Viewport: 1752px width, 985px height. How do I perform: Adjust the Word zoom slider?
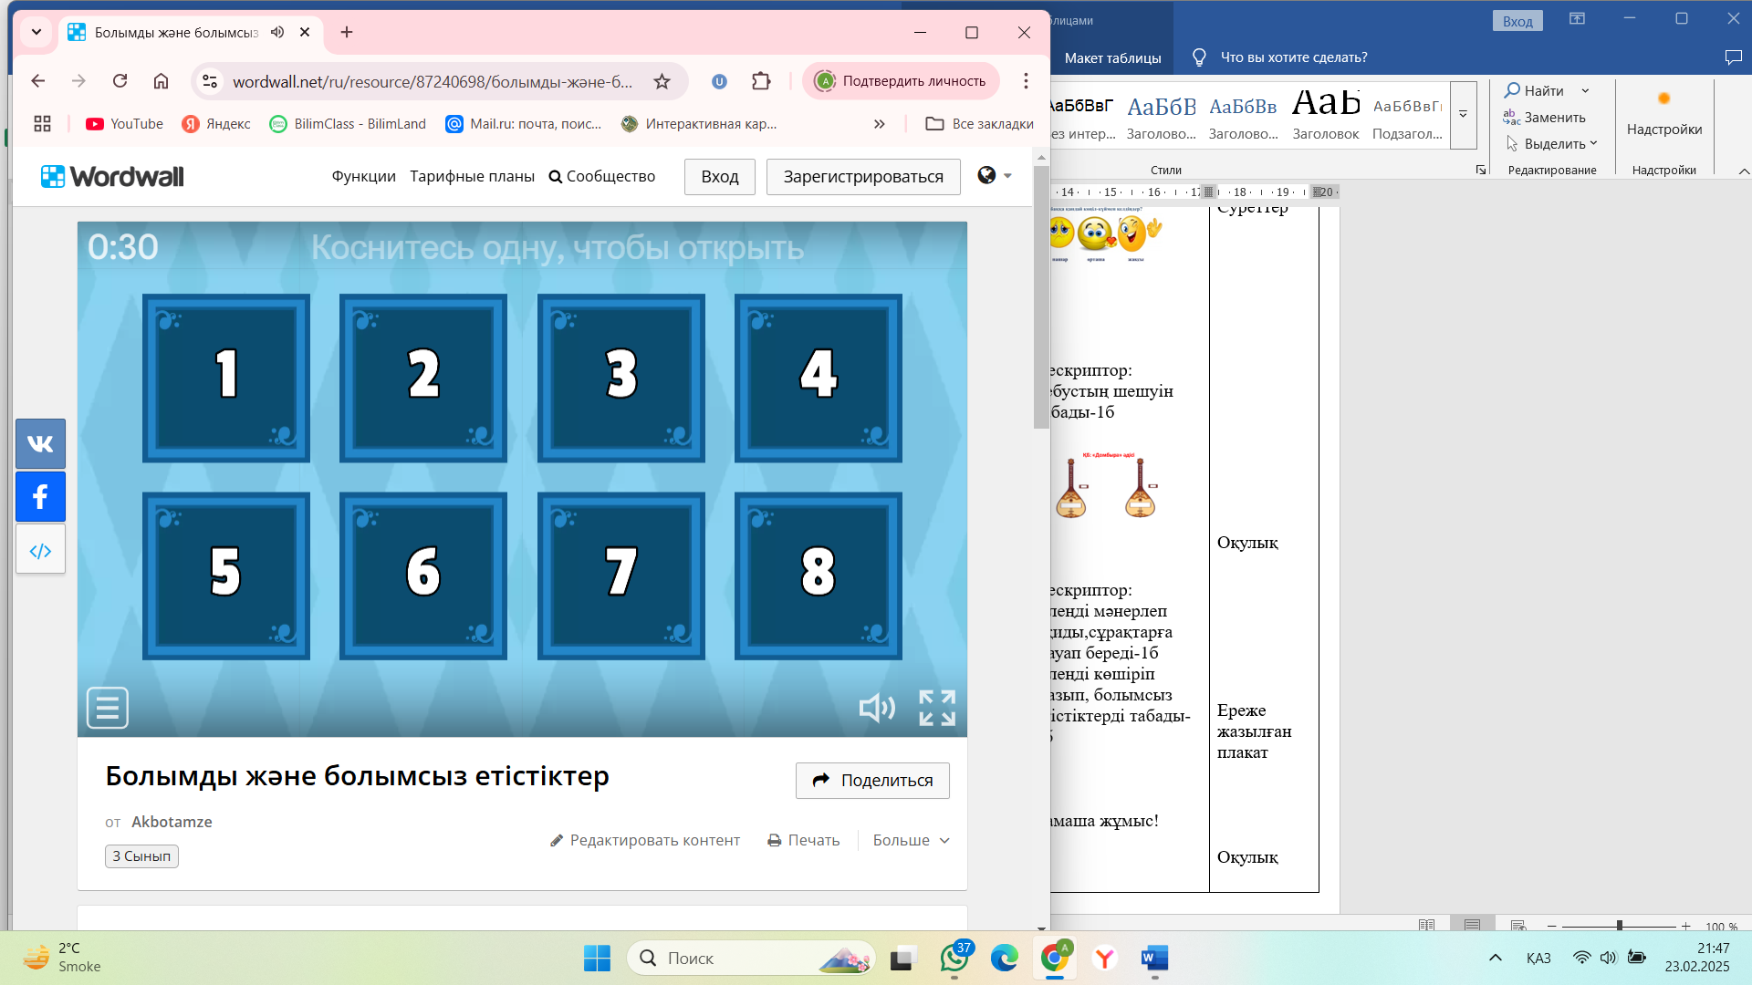pos(1619,925)
